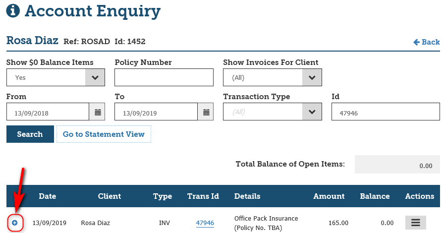Open the hamburger Actions menu for invoice

[x=415, y=223]
